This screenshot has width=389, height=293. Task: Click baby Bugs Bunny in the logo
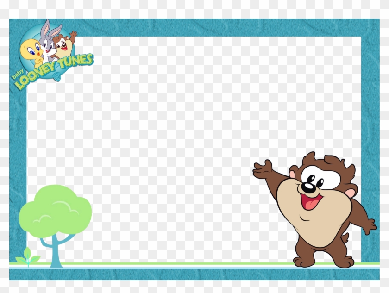click(x=50, y=41)
